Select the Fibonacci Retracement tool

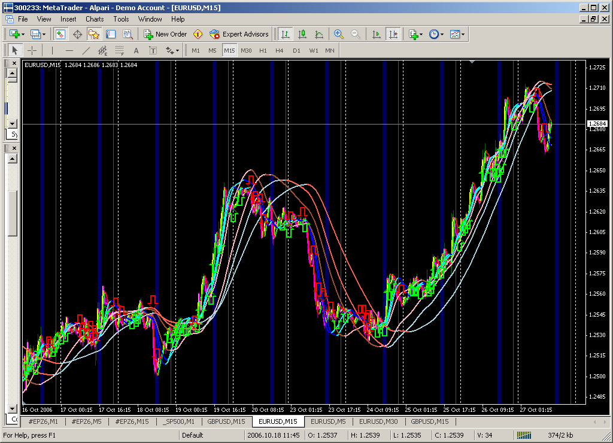tap(119, 50)
